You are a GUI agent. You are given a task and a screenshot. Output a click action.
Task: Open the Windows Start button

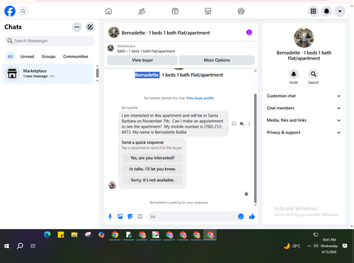6,246
